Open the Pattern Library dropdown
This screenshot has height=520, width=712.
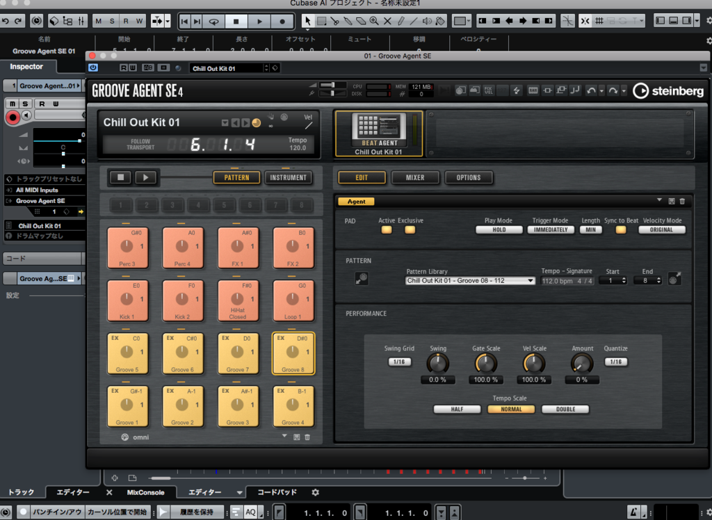pos(470,281)
